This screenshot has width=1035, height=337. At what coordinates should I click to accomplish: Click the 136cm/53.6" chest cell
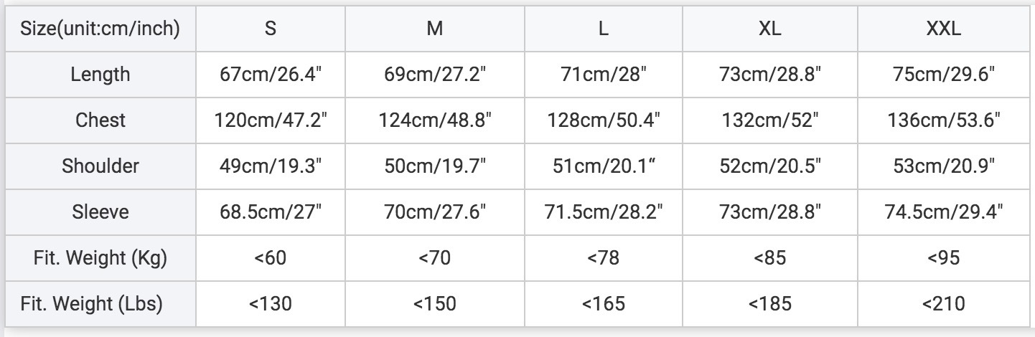point(944,120)
